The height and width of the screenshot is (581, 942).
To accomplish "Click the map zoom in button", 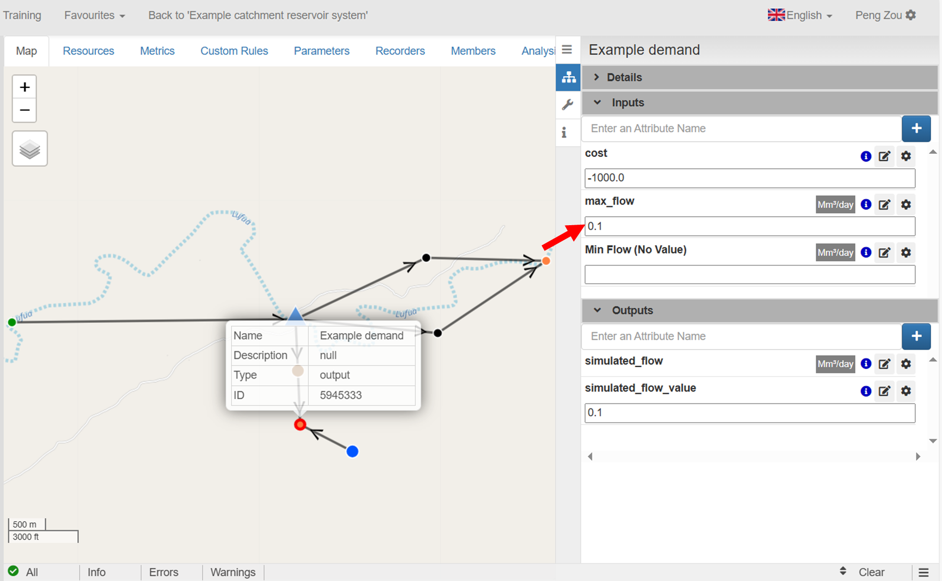I will tap(24, 87).
